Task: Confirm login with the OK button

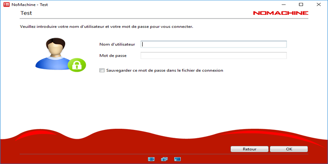Action: 289,149
